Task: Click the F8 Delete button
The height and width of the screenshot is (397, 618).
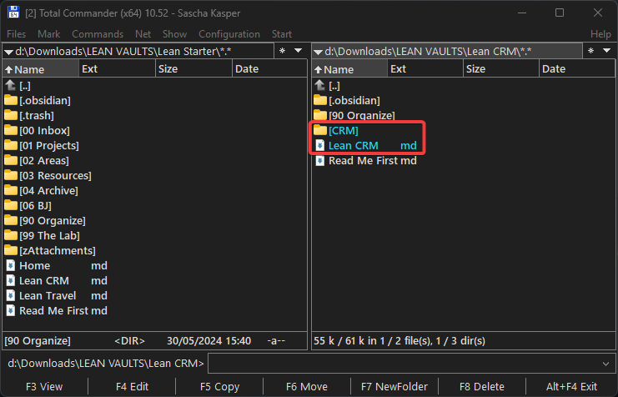Action: [481, 386]
